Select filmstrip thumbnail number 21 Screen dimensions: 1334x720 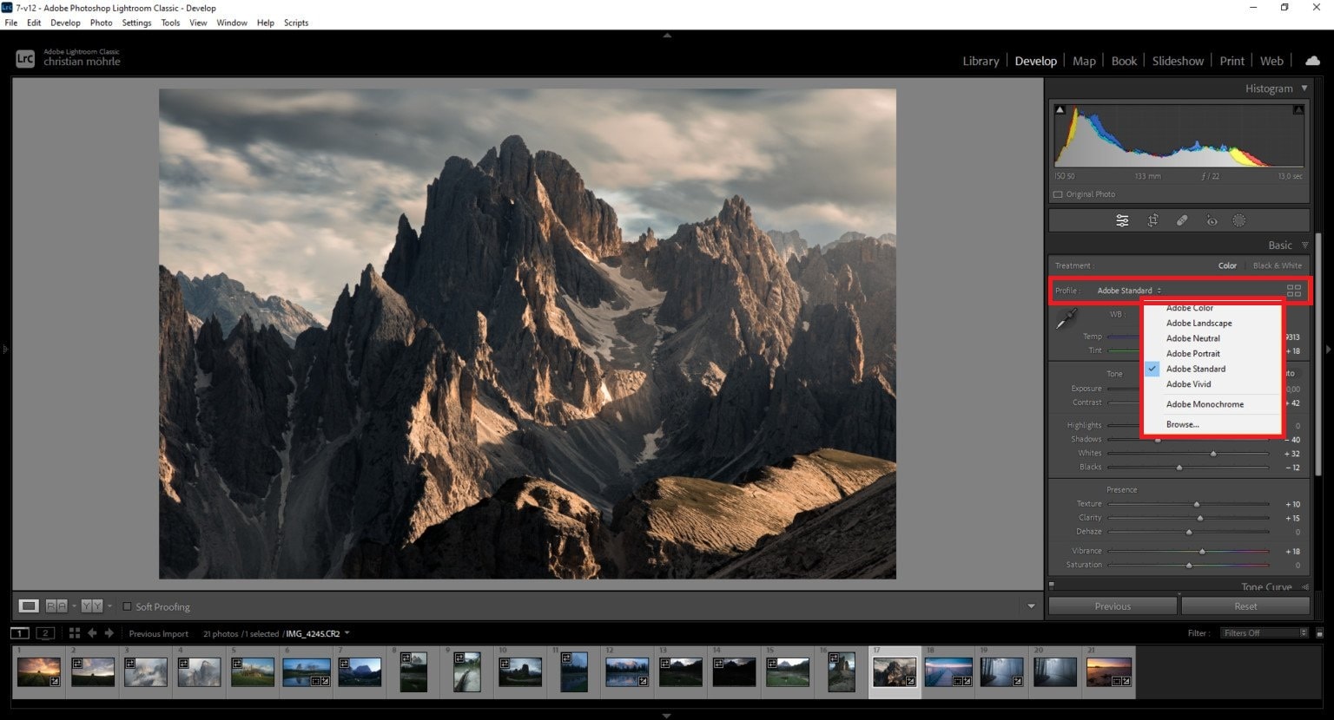[1109, 672]
